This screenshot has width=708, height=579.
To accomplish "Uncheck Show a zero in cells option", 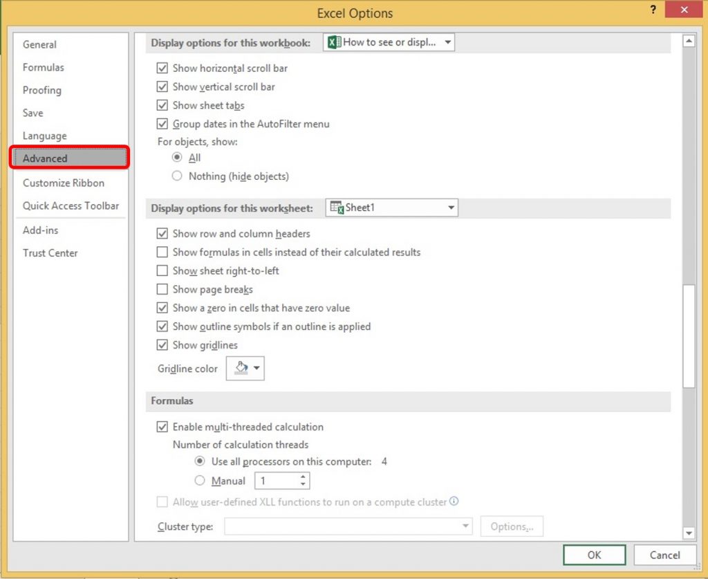I will click(162, 308).
